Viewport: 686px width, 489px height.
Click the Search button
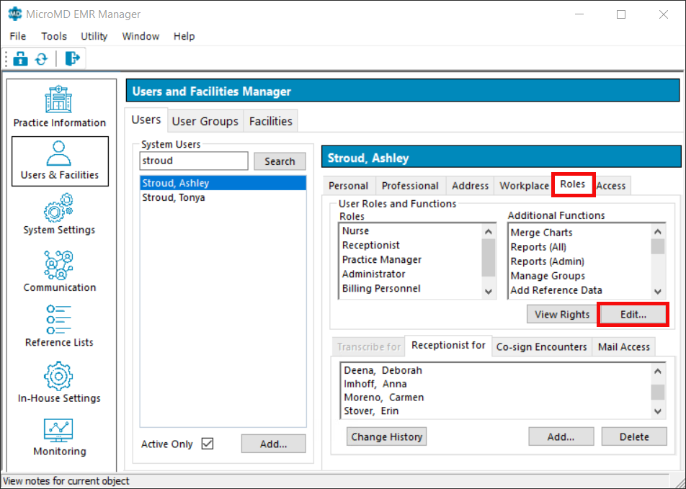coord(280,161)
